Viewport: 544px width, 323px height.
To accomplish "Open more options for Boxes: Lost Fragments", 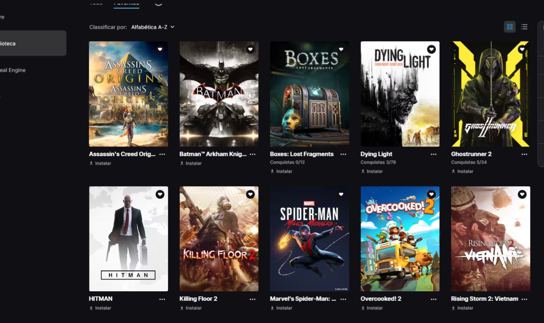I will pyautogui.click(x=343, y=154).
